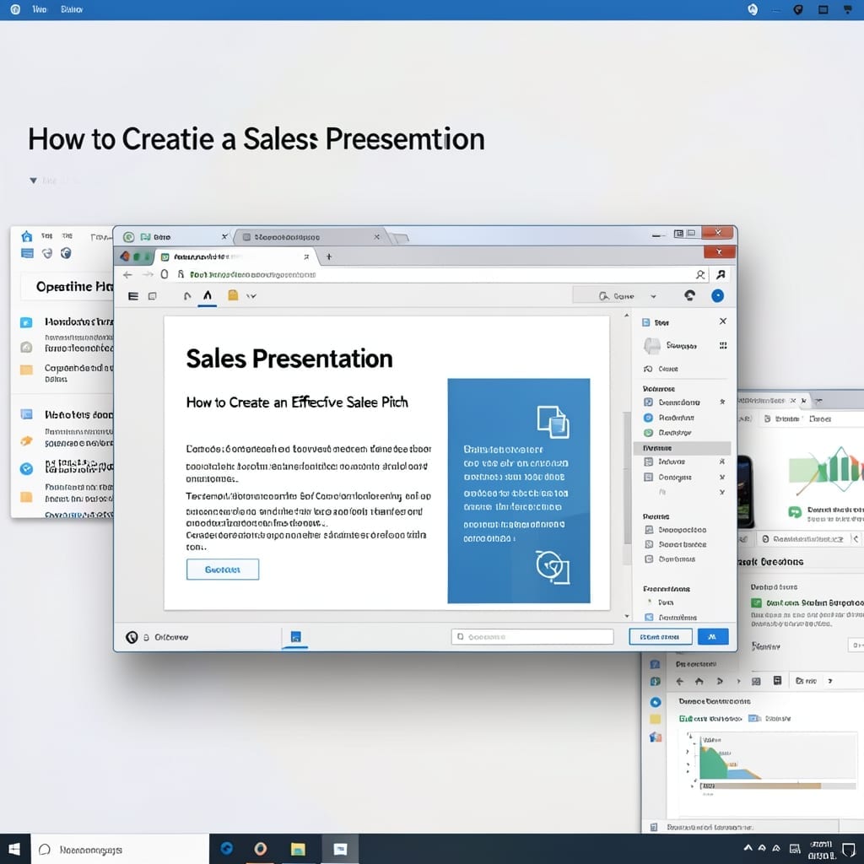Close the inactive gray browser tab
Viewport: 864px width, 864px height.
377,237
